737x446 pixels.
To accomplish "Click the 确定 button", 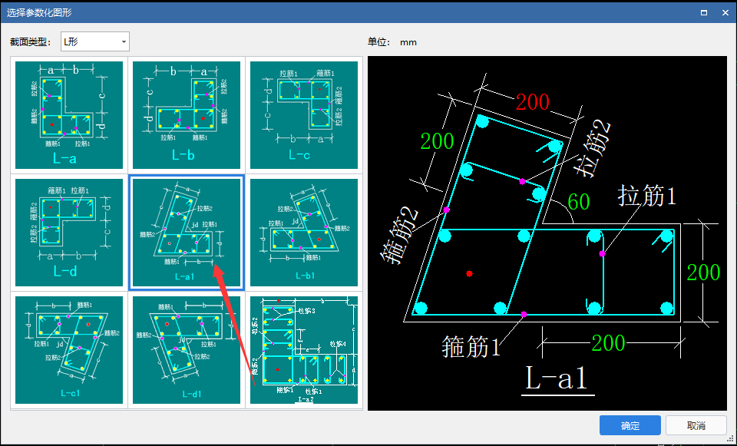I will [630, 426].
